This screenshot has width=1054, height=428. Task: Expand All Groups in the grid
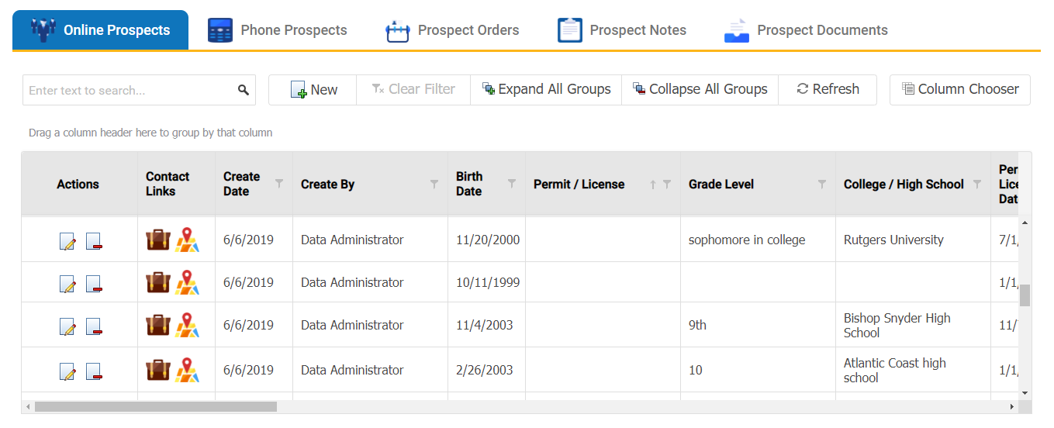(546, 90)
